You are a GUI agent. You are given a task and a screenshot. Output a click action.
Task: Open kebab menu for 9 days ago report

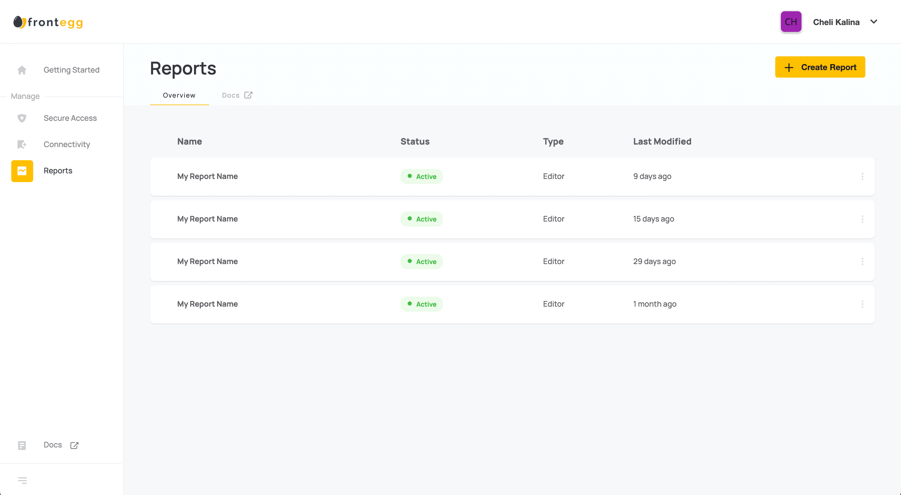point(862,177)
